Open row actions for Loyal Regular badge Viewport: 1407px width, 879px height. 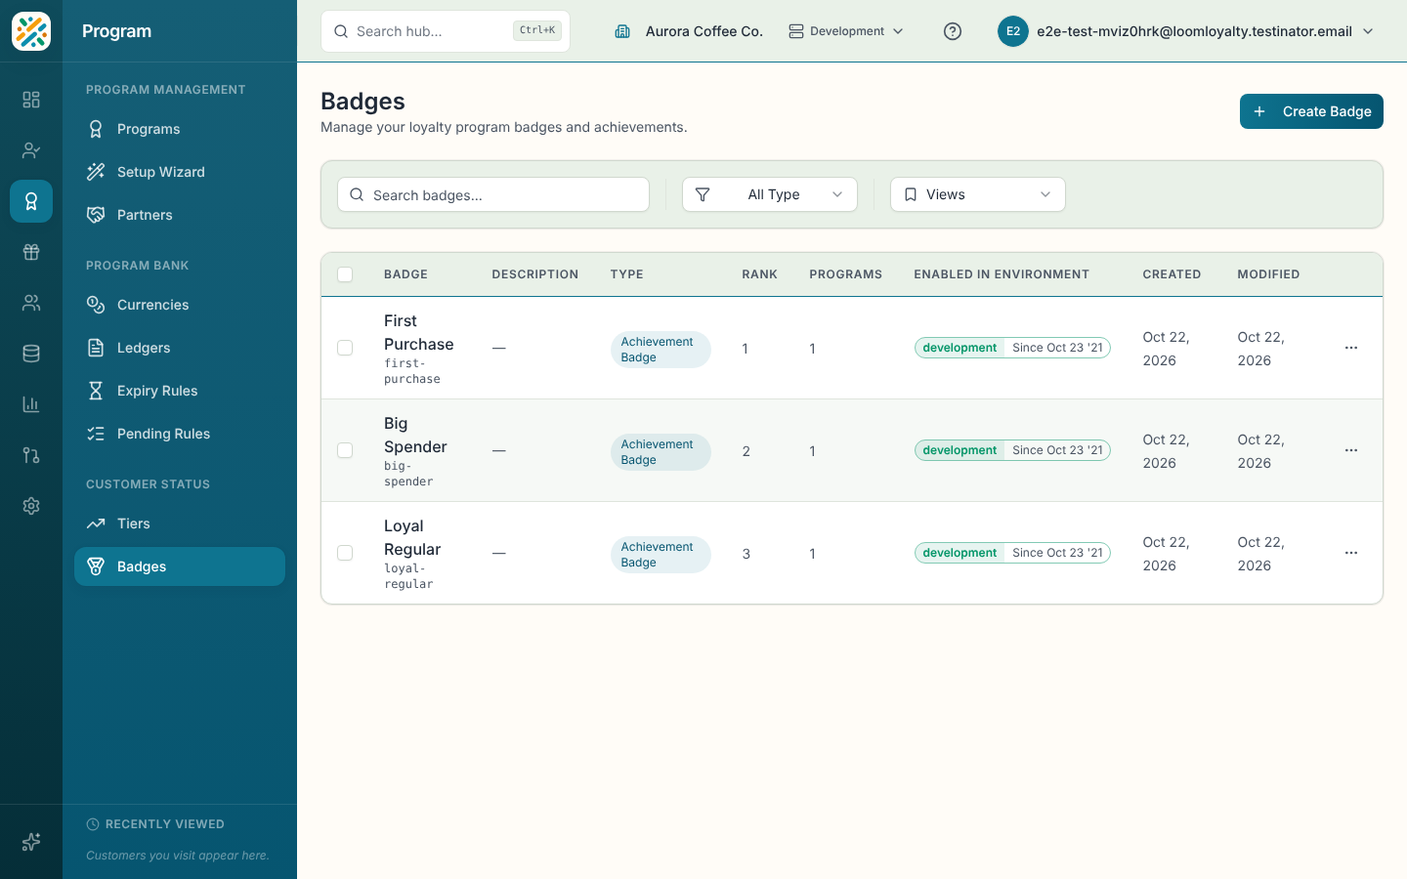(1351, 553)
